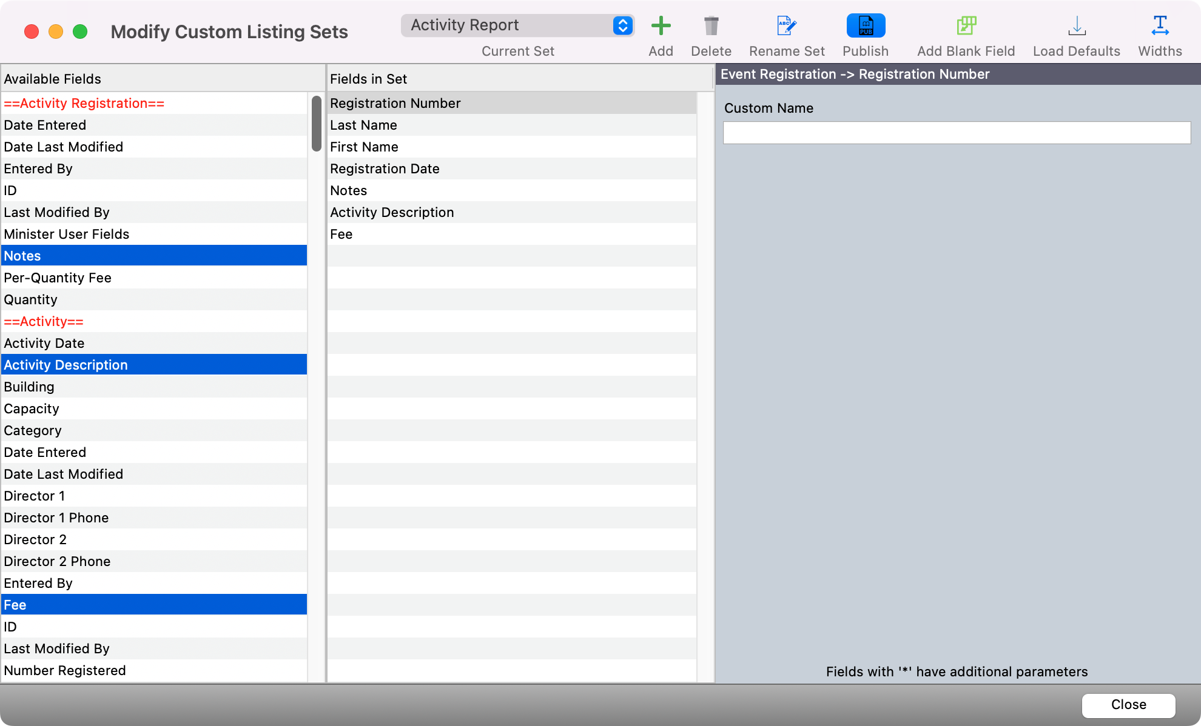The height and width of the screenshot is (726, 1201).
Task: Click the highlighted Activity Description available field
Action: click(66, 365)
